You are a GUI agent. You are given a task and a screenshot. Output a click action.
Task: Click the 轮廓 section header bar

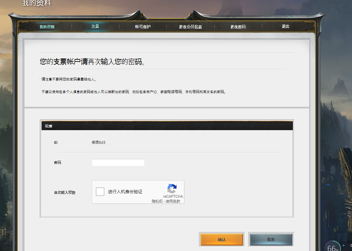(x=167, y=126)
